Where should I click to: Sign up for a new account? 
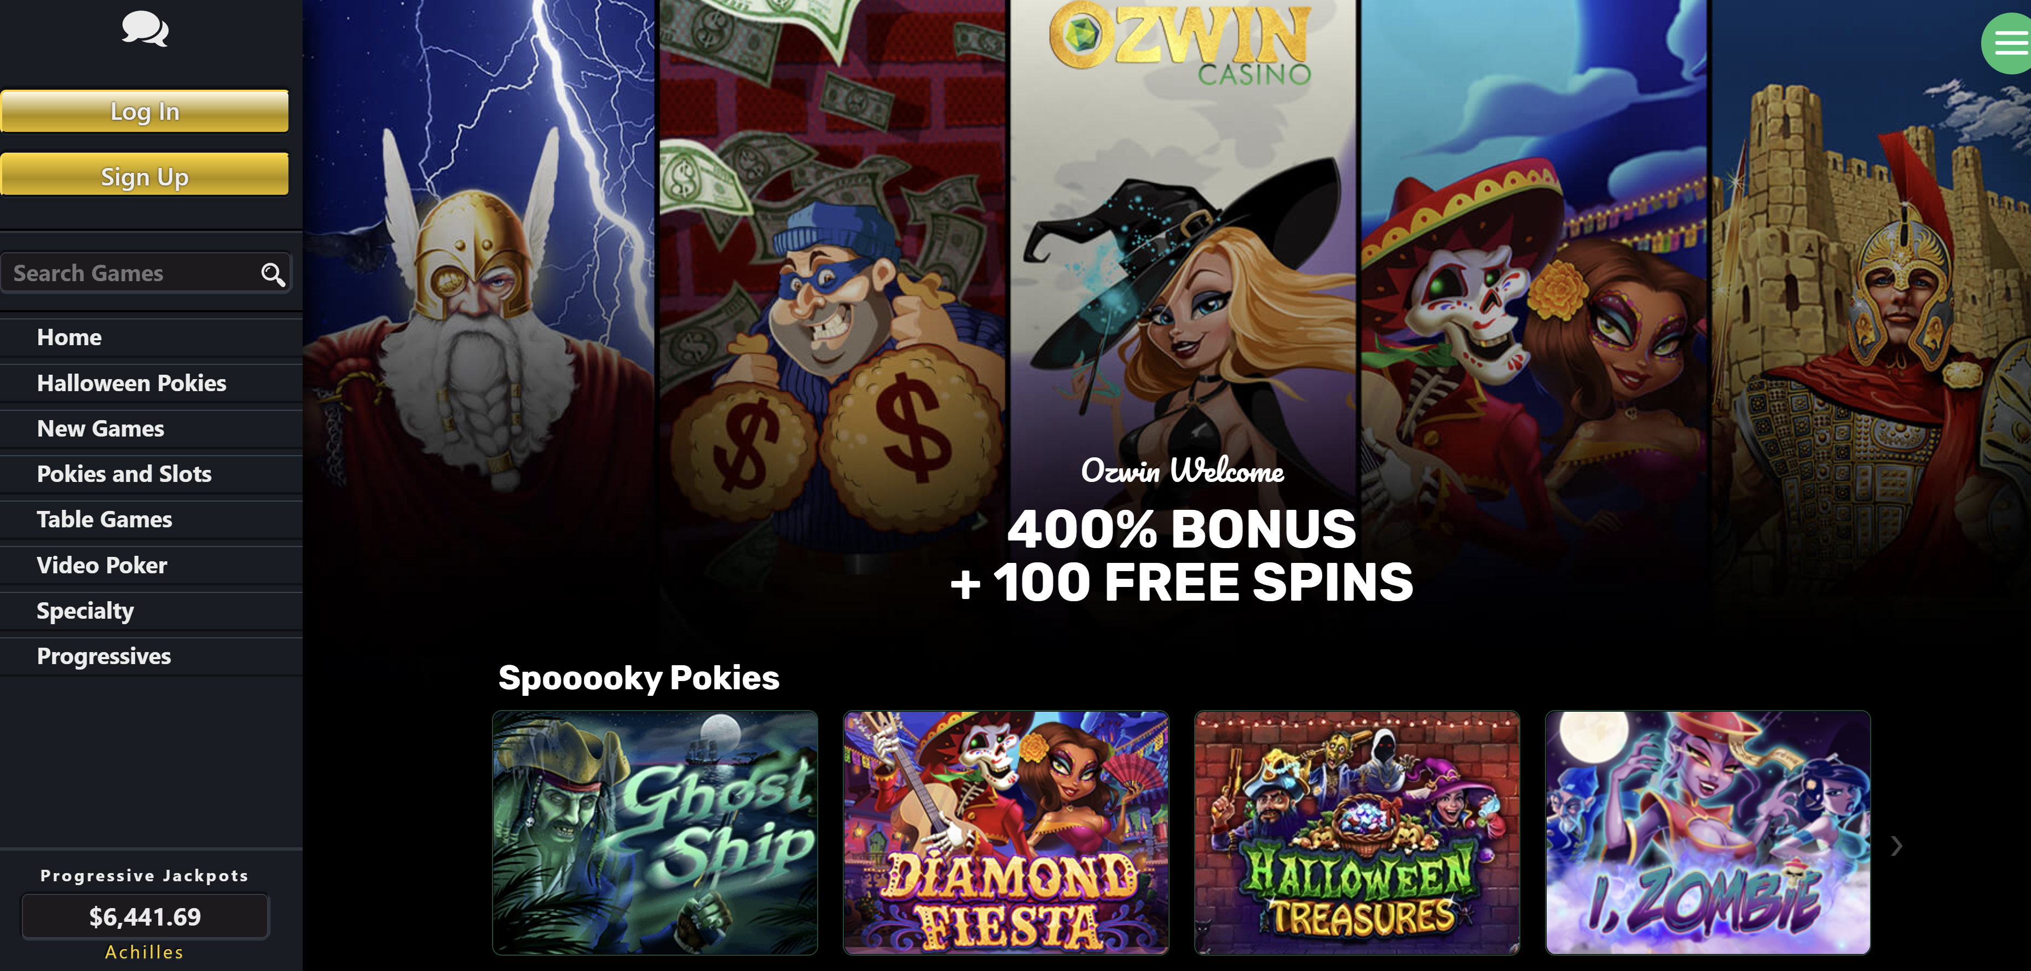145,176
